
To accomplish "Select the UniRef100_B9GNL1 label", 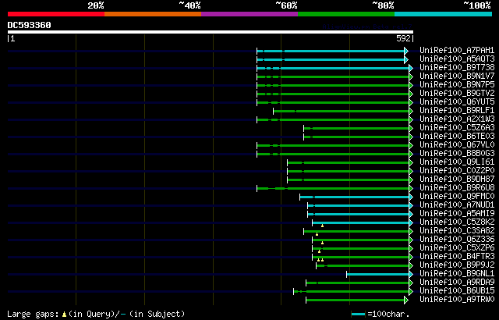I will point(457,274).
